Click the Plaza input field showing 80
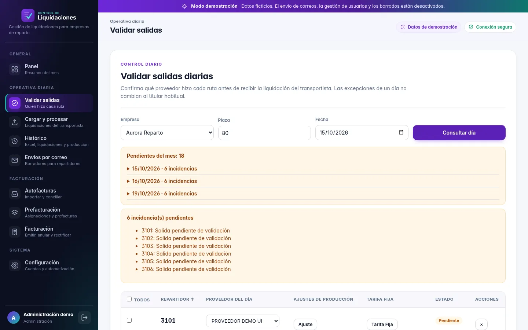Image resolution: width=528 pixels, height=330 pixels. (264, 133)
